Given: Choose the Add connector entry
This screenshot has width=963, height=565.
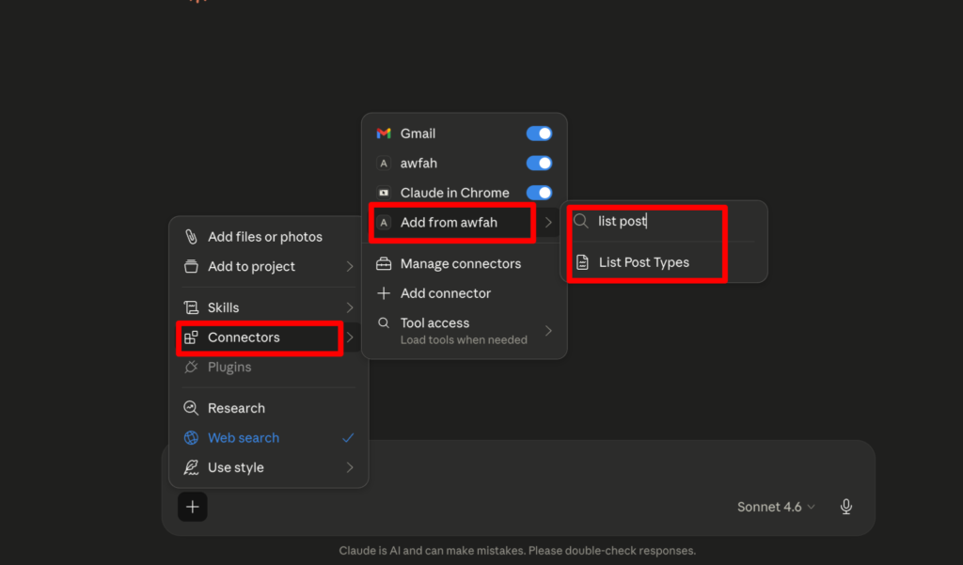Looking at the screenshot, I should (x=465, y=293).
